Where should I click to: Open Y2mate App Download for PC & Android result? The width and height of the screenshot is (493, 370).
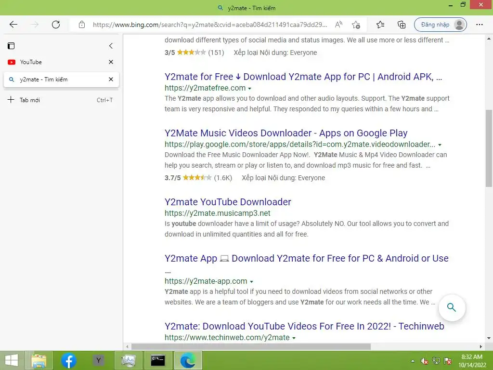point(306,258)
